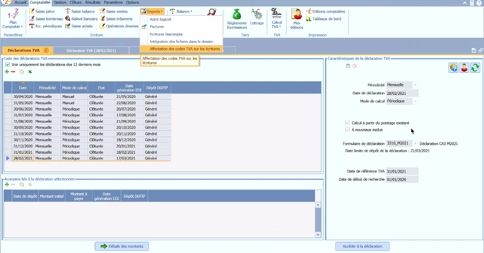
Task: Open the Paramètres ribbon tab
Action: click(x=113, y=2)
